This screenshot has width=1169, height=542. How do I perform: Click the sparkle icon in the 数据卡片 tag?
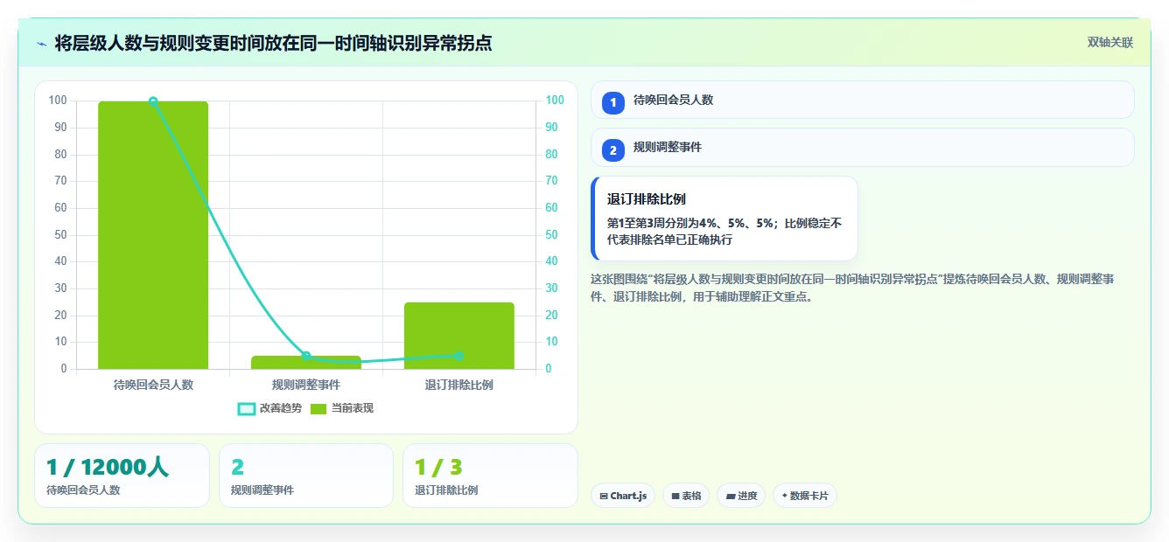pos(784,496)
